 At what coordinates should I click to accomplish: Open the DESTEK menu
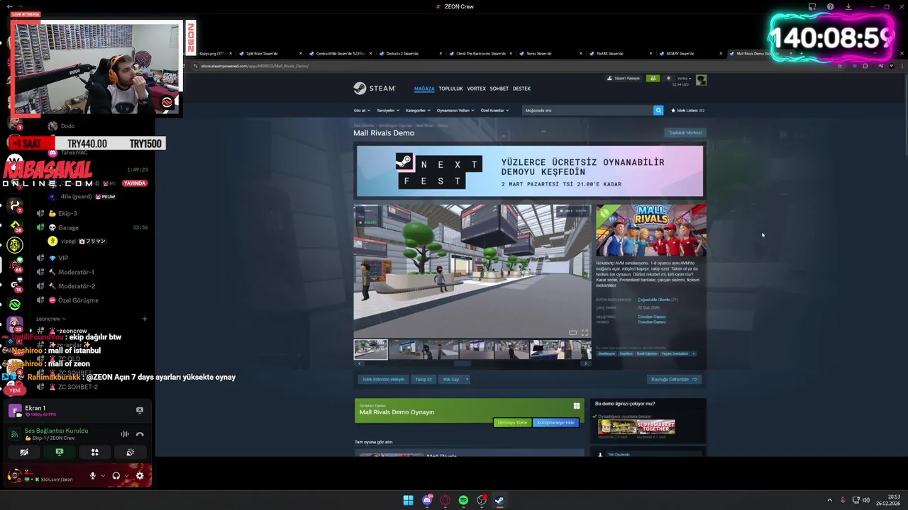coord(521,89)
